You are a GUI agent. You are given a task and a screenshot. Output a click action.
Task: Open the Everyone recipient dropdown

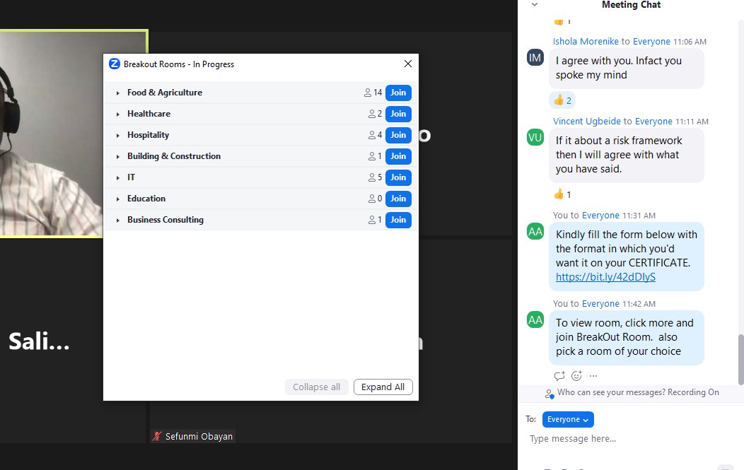point(568,419)
